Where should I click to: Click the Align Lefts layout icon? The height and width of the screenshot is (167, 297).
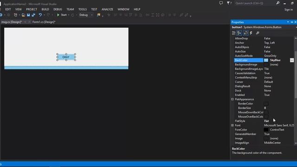pos(115,15)
